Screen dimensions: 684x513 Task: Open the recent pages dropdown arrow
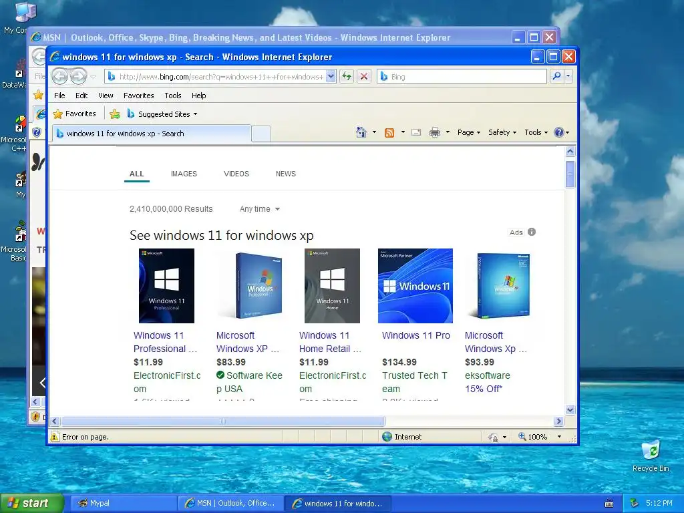point(94,77)
